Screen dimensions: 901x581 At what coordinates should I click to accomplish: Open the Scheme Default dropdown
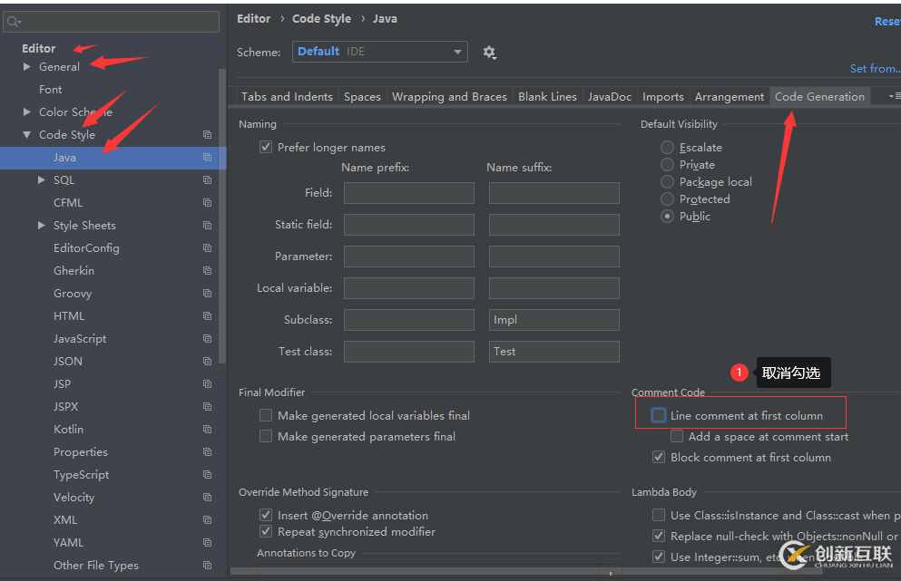click(x=379, y=52)
